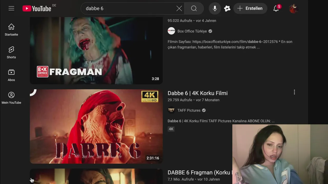
Task: Clear the search field with X
Action: pyautogui.click(x=179, y=8)
